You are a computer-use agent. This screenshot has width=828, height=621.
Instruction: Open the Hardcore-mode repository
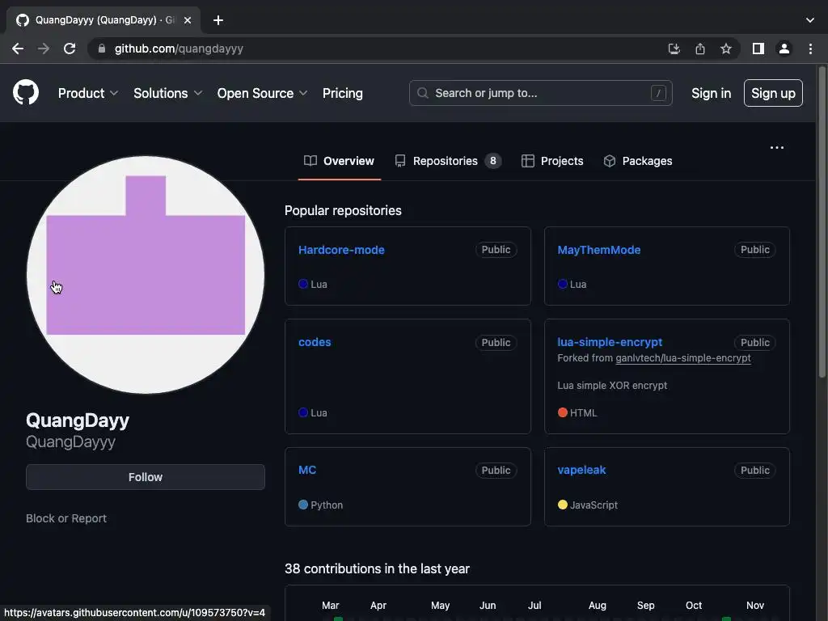(x=341, y=250)
